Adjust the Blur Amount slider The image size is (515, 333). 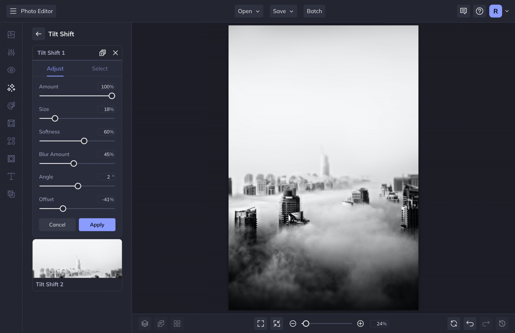coord(73,163)
